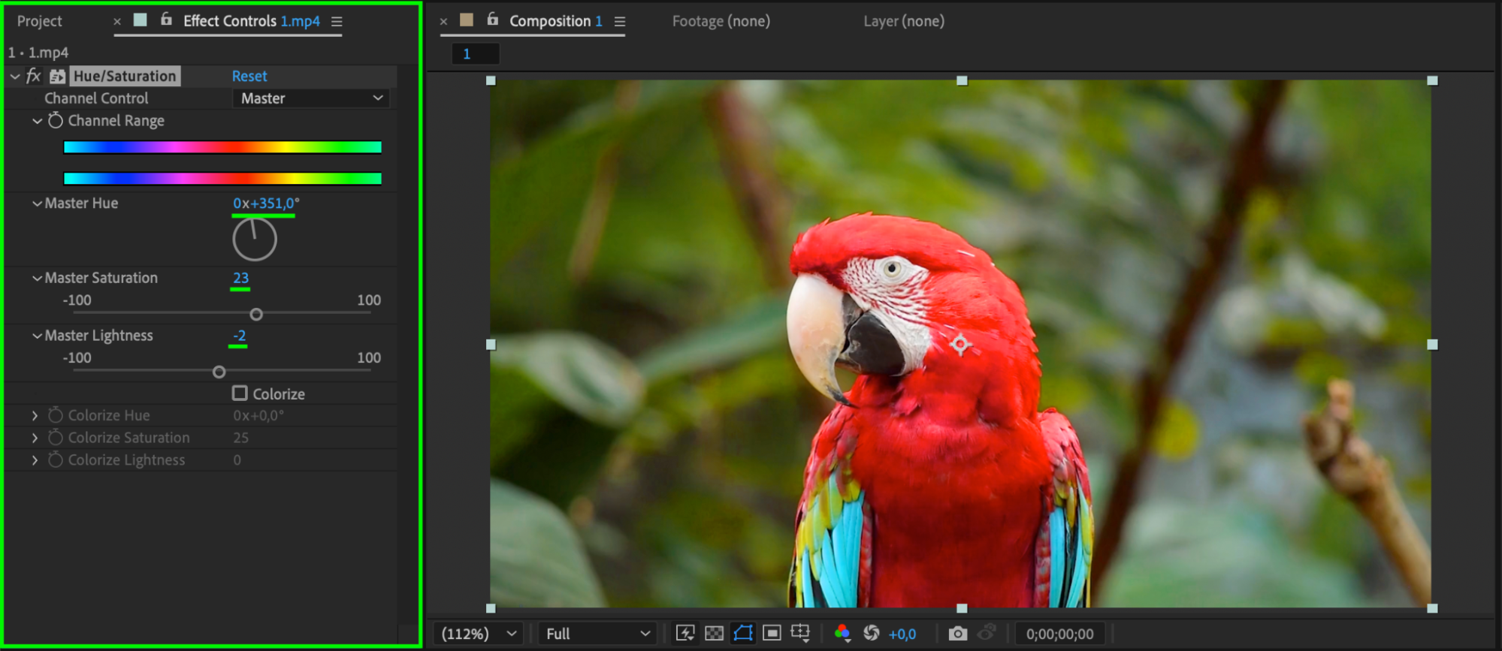
Task: Click the Region of Interest icon
Action: [772, 633]
